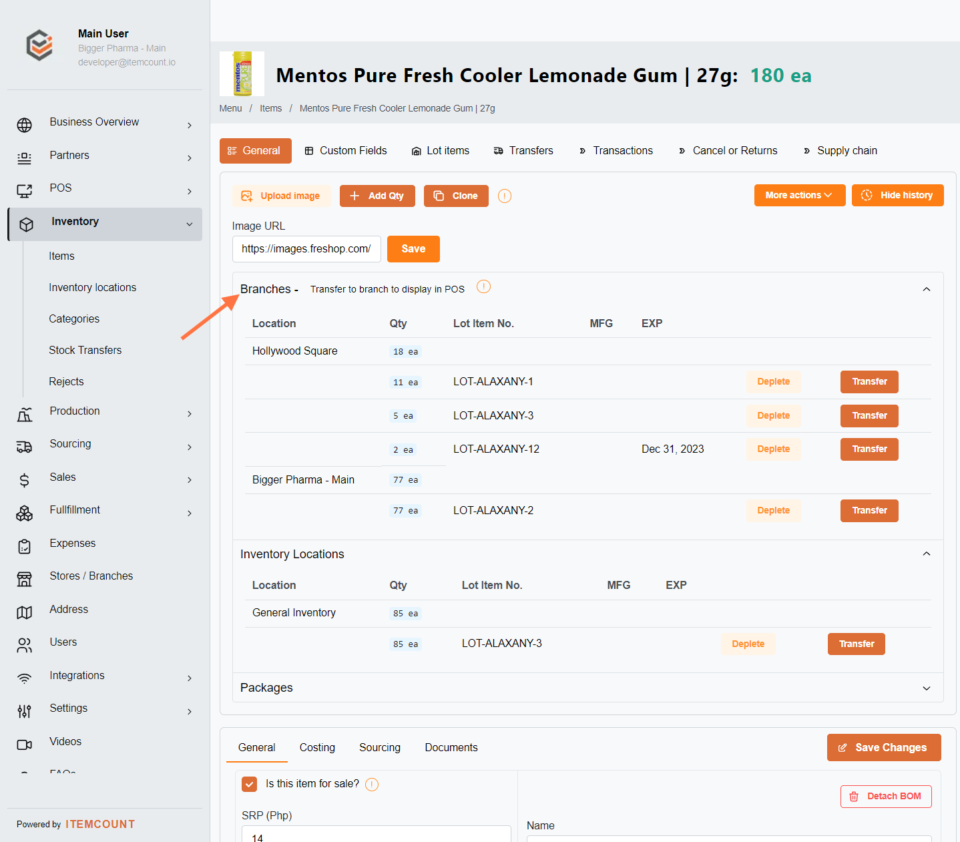
Task: Select the Costing tab
Action: [317, 748]
